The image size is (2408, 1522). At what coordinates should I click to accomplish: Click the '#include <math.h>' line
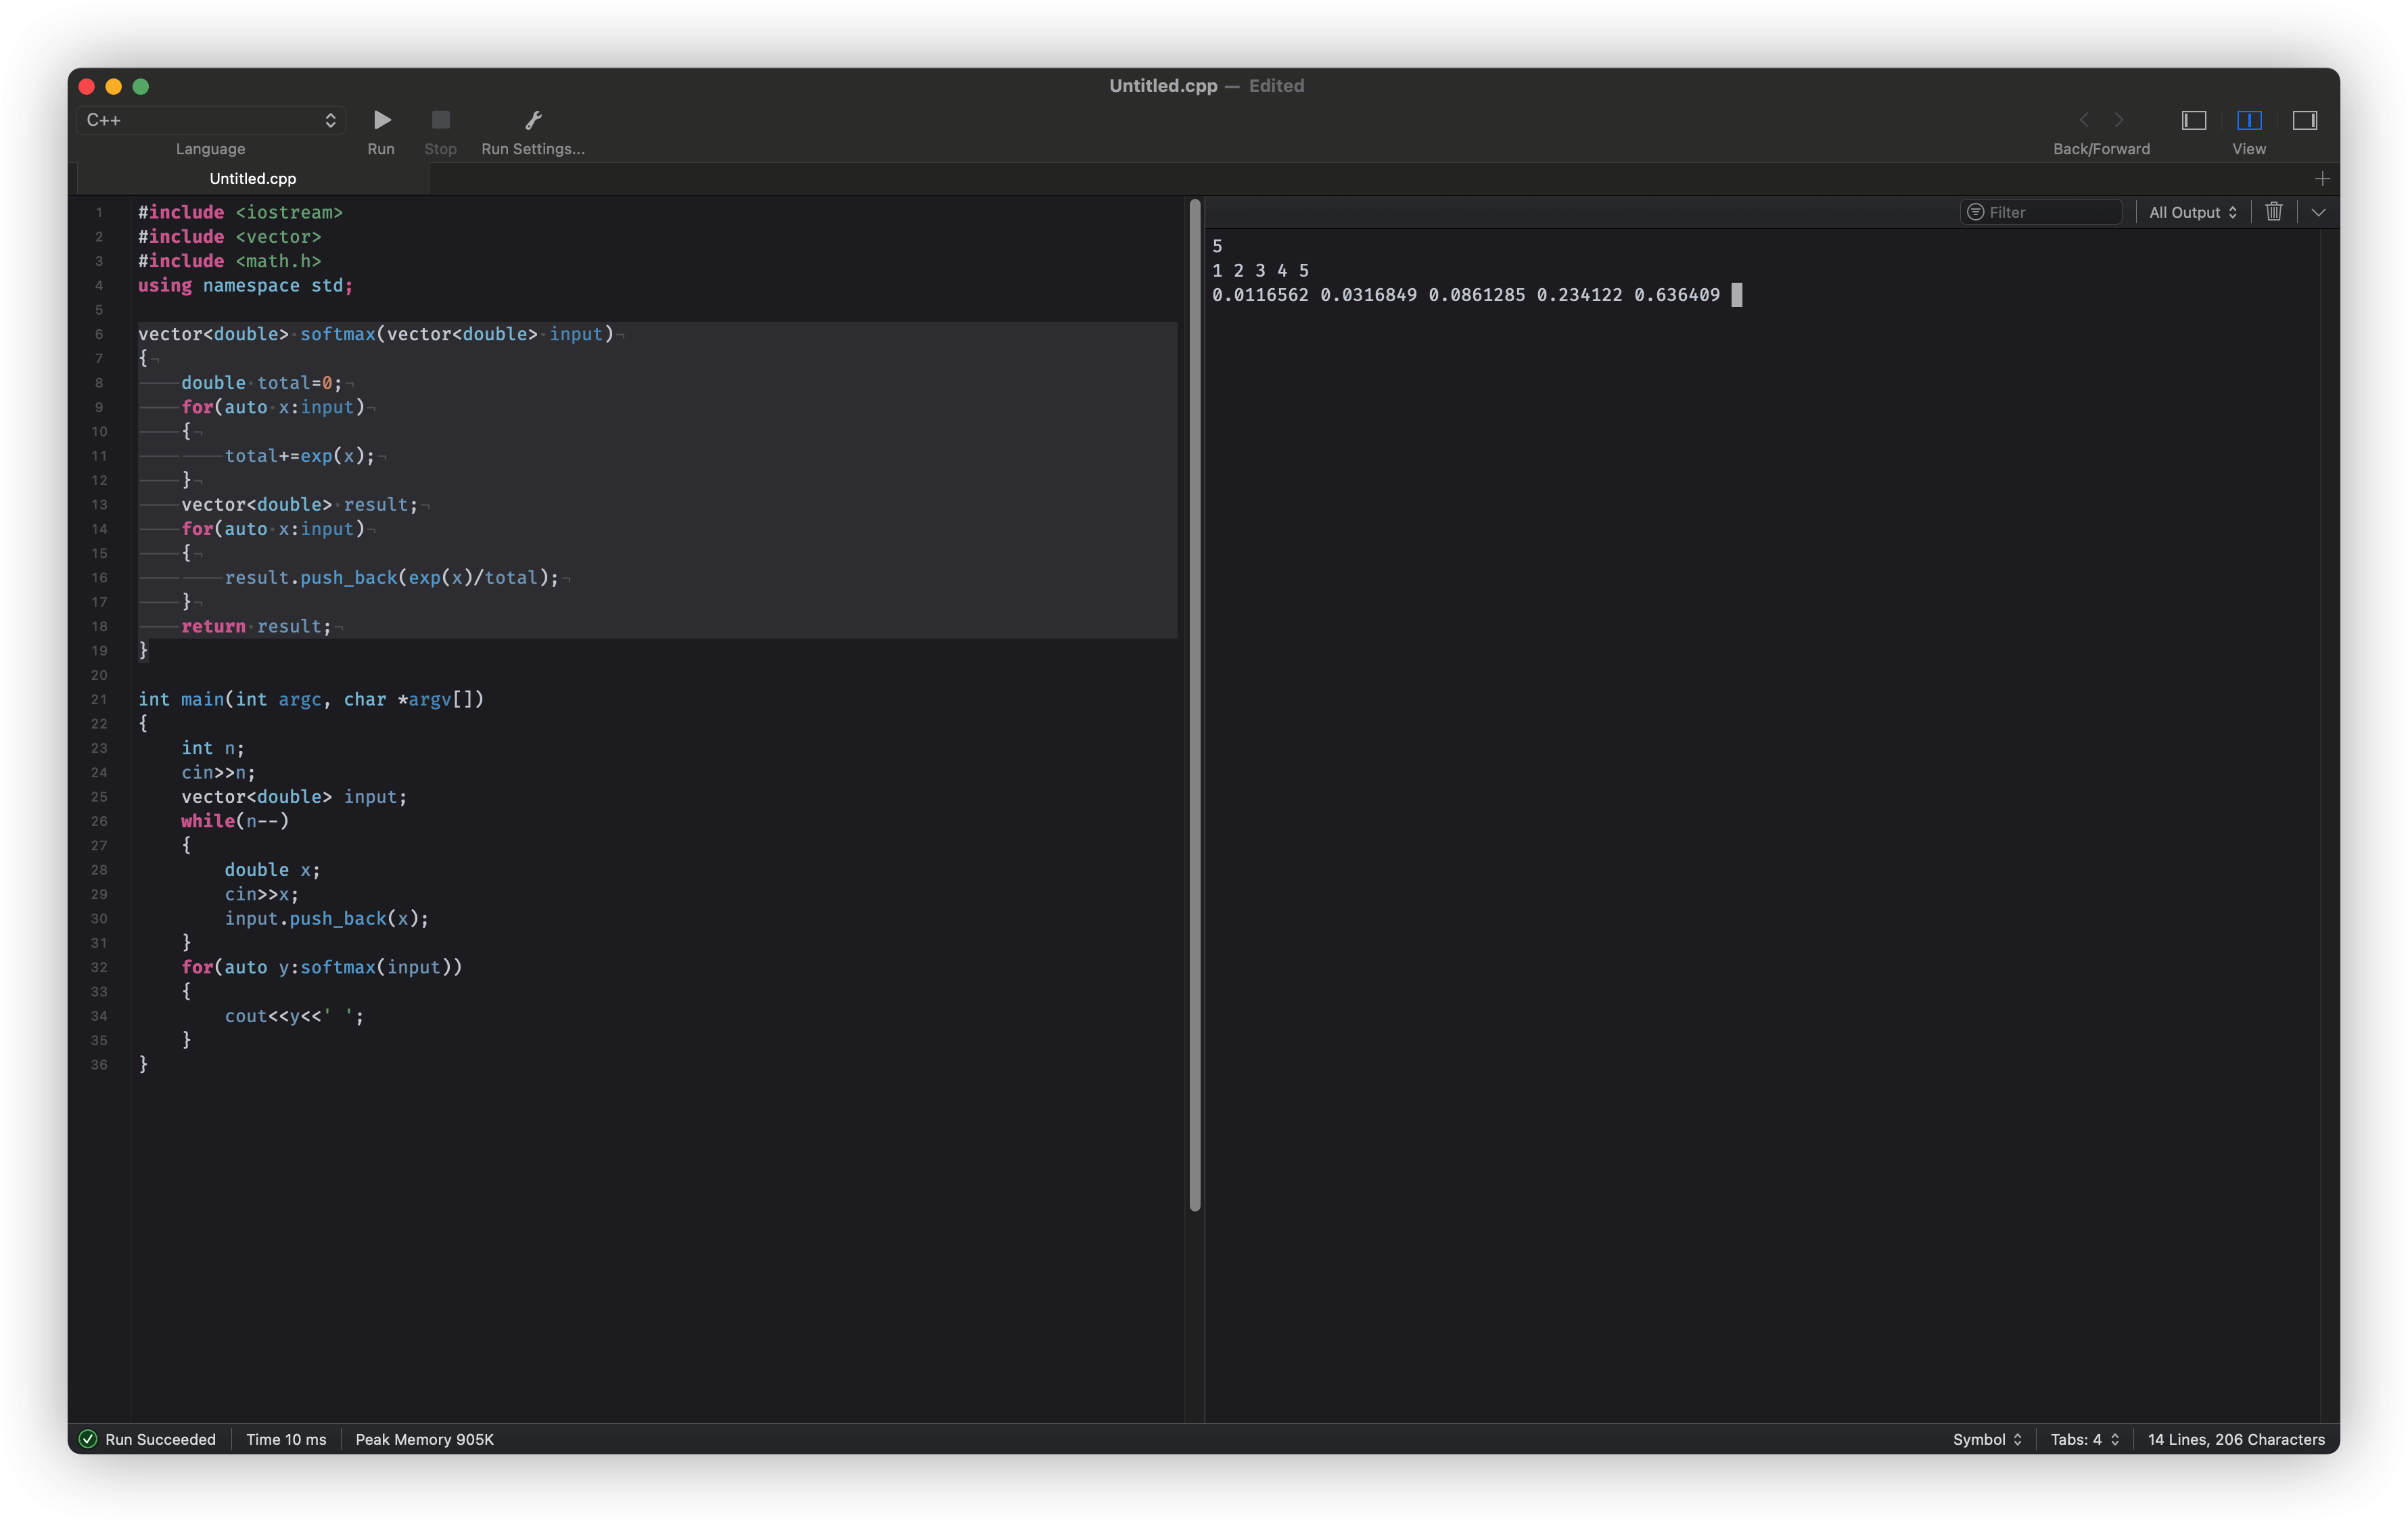click(230, 261)
